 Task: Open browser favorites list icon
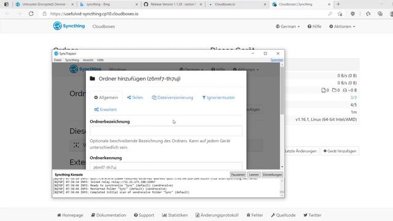tap(368, 14)
